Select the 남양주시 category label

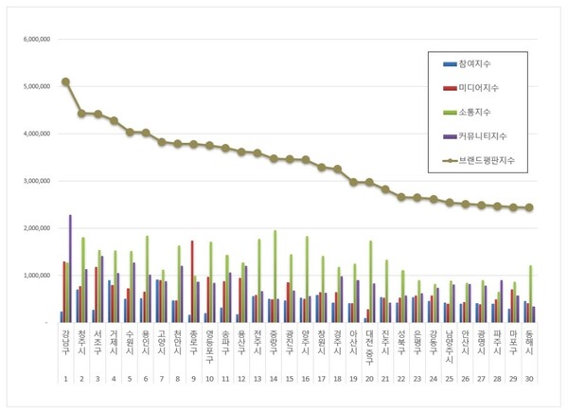[449, 347]
